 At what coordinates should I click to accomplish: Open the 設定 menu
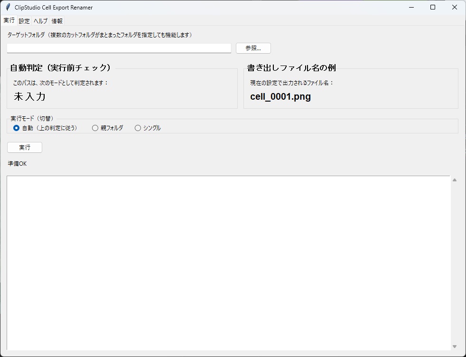(x=23, y=21)
